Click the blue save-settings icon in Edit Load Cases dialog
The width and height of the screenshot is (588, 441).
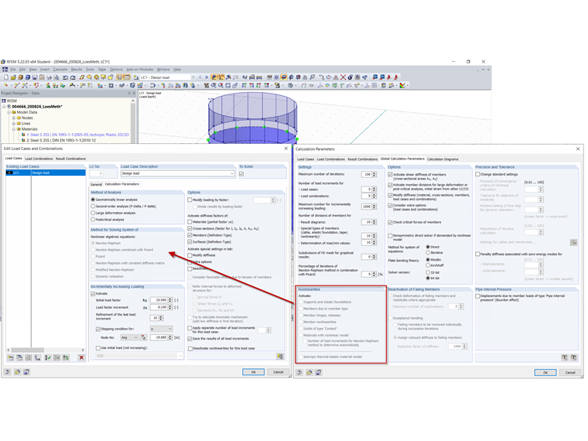pyautogui.click(x=26, y=372)
